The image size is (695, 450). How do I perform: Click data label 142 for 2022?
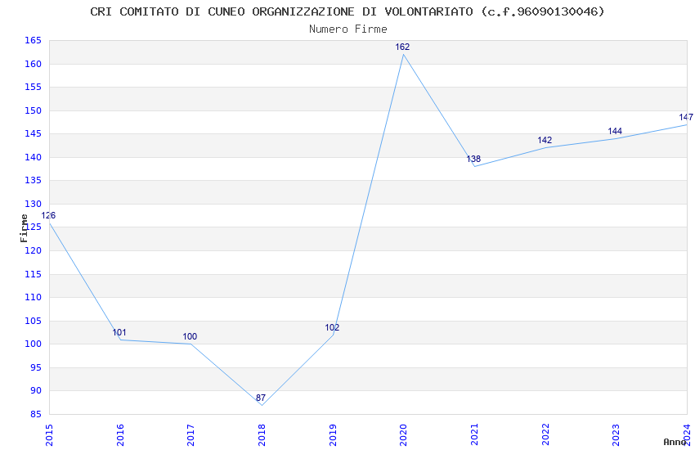(x=545, y=140)
